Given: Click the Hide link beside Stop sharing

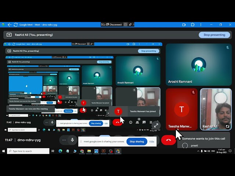Looking at the screenshot, I should point(152,142).
